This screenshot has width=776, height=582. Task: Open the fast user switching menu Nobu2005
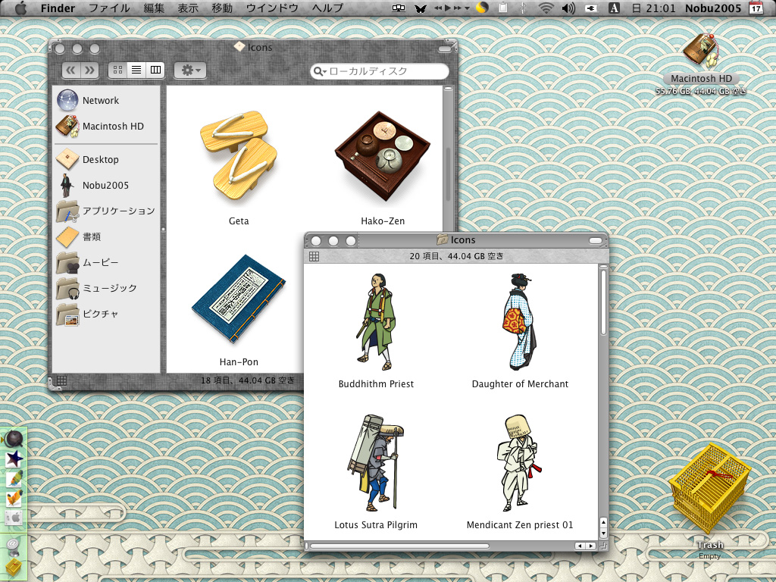[x=713, y=8]
